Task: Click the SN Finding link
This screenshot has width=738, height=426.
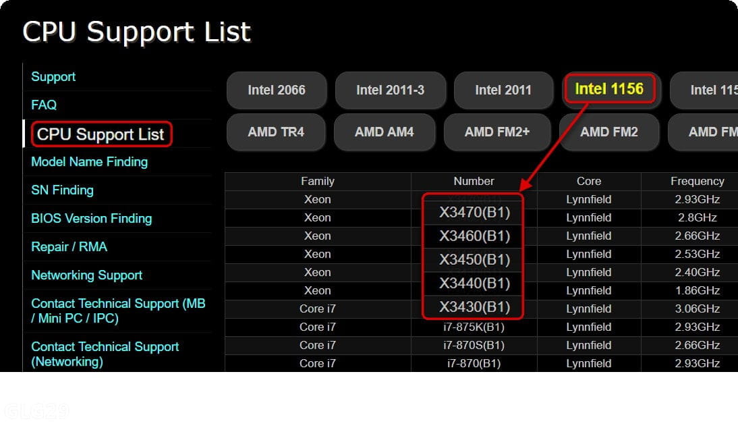Action: 62,190
